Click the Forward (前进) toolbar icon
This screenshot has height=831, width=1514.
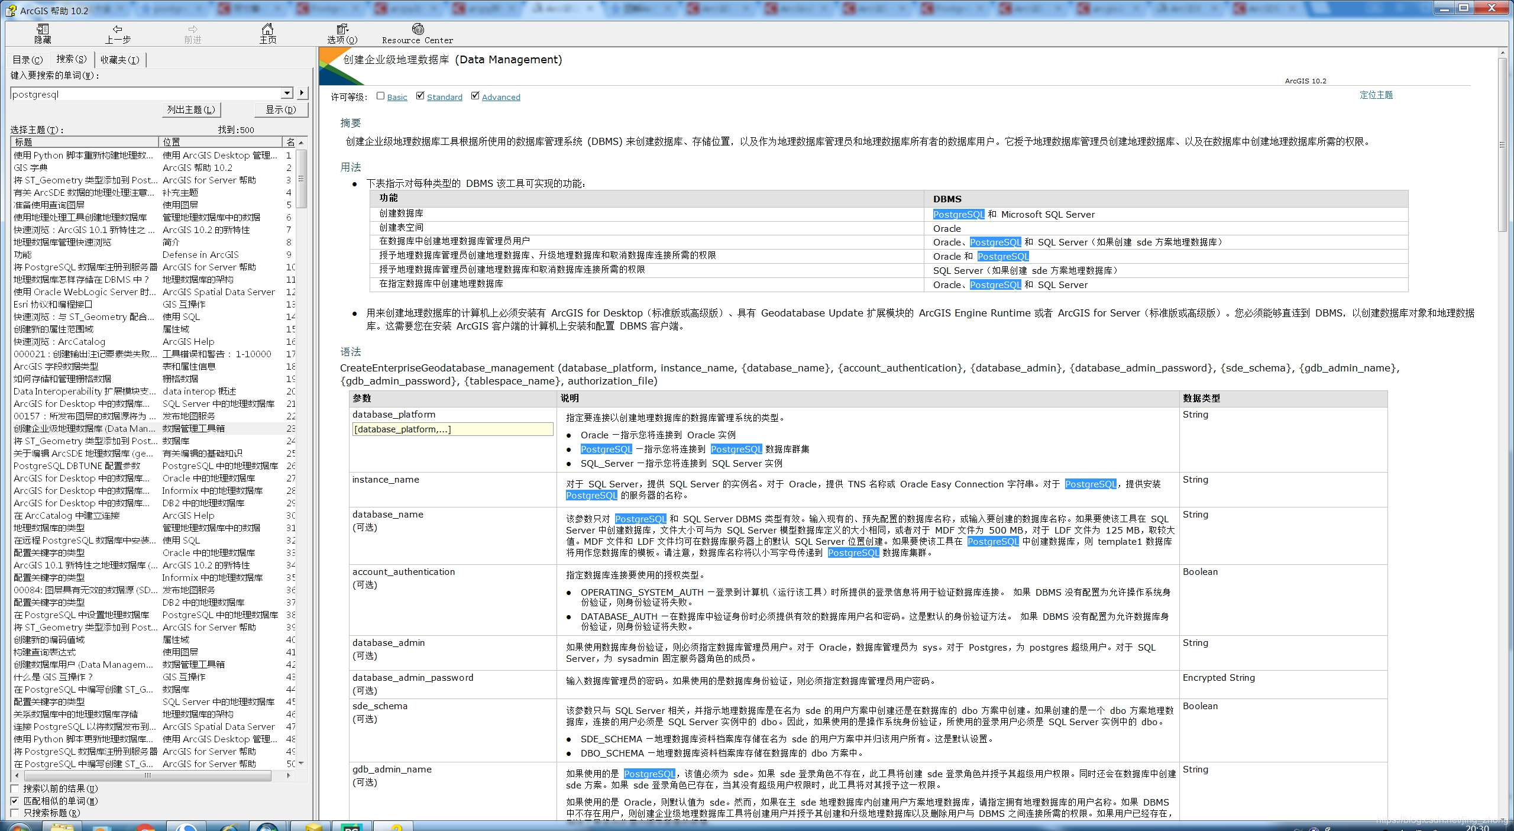[x=193, y=34]
